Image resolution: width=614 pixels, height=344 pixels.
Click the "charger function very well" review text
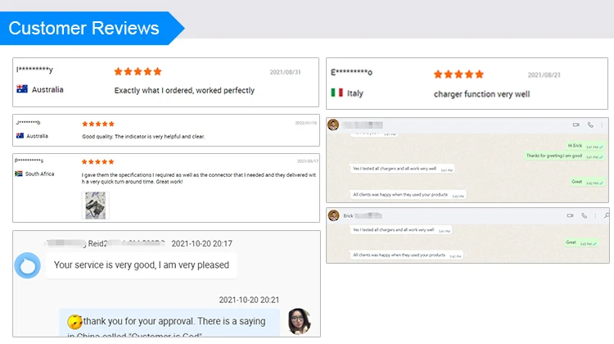tap(481, 94)
